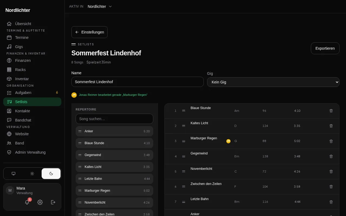Click repertoire song Anker
346x216 pixels.
[114, 131]
